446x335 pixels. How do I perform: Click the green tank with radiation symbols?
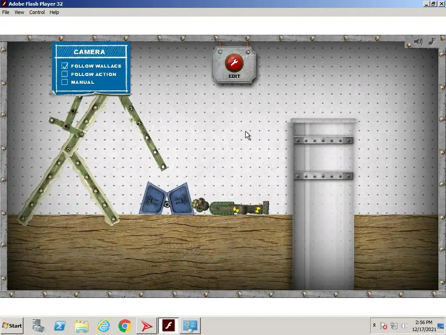tap(238, 208)
